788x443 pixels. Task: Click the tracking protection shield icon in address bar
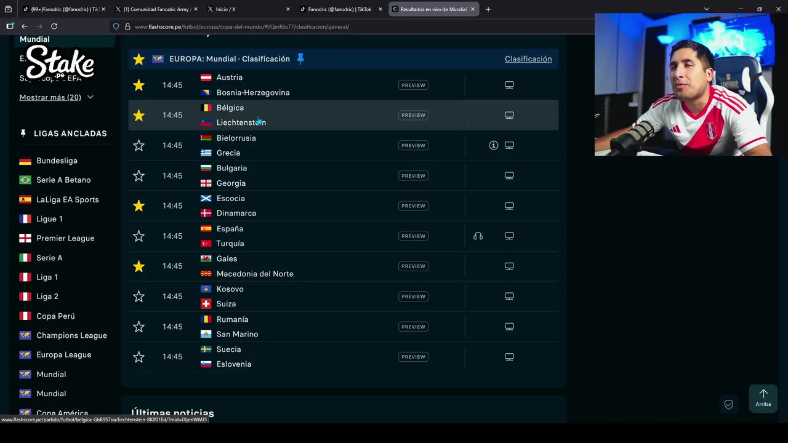coord(116,26)
